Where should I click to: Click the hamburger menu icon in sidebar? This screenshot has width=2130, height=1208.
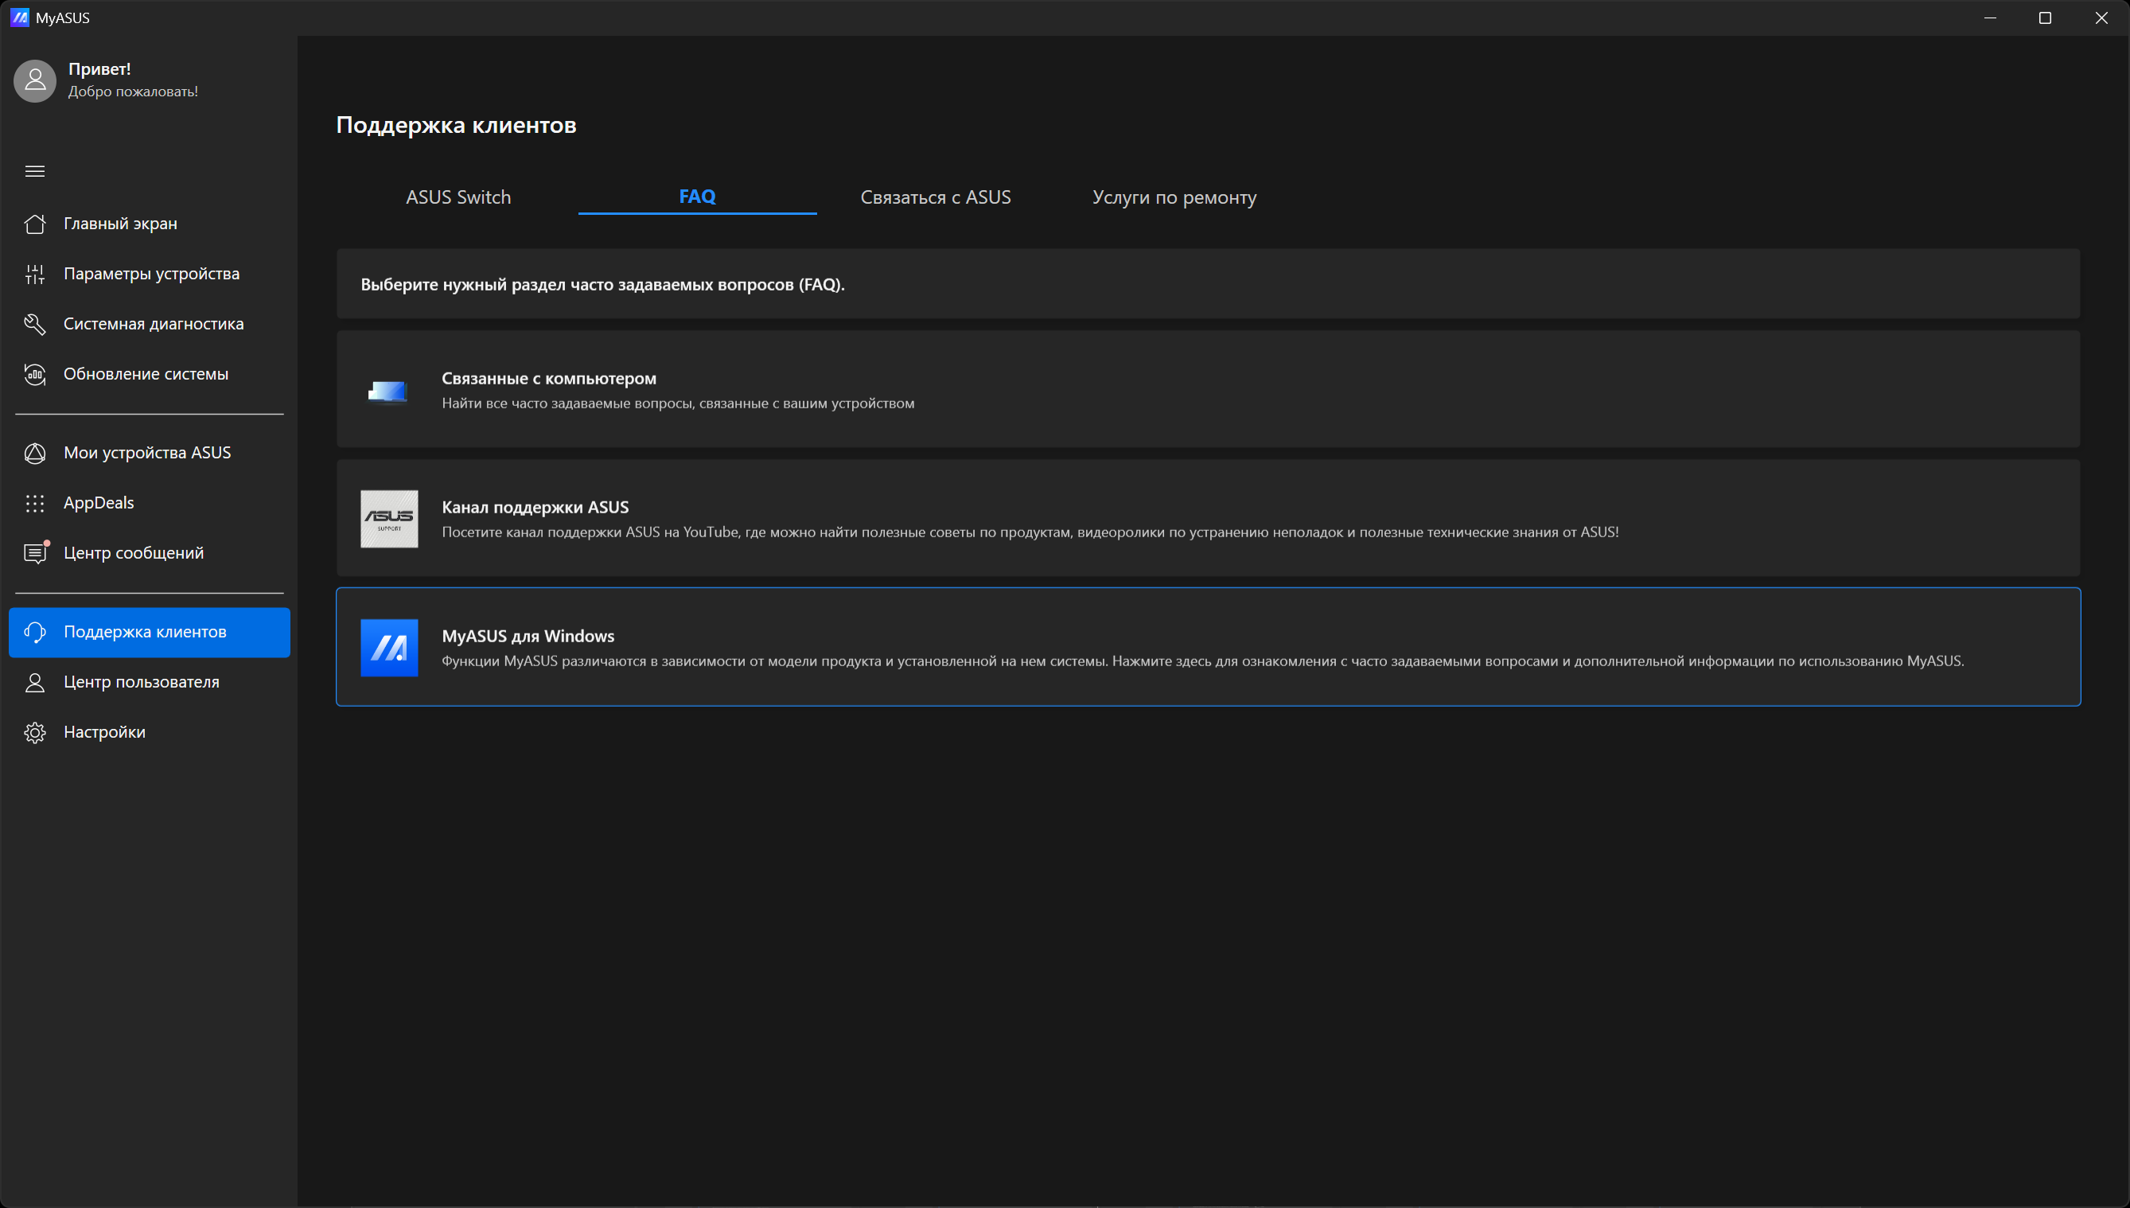(x=35, y=172)
